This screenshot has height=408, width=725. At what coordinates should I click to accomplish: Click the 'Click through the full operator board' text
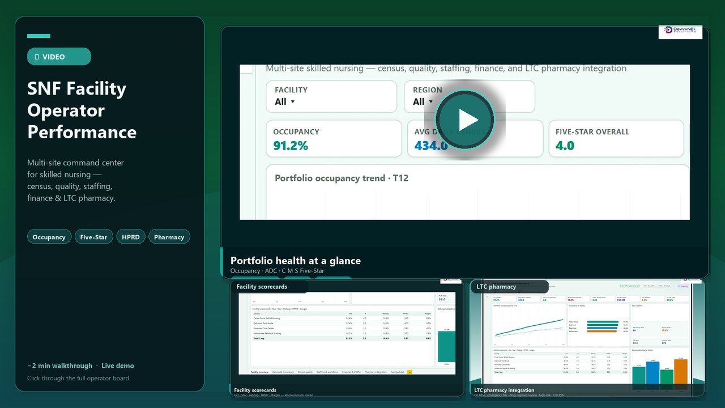point(78,378)
